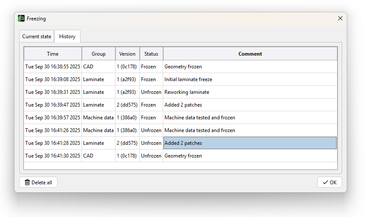The image size is (377, 217).
Task: Click the Version column header
Action: (x=127, y=54)
